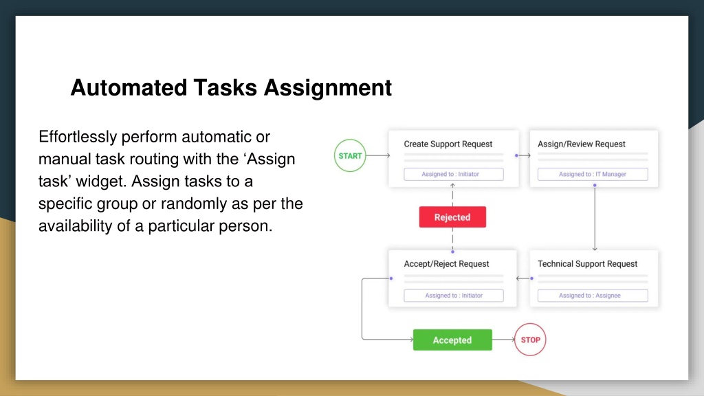The width and height of the screenshot is (704, 396).
Task: Click the Assigned to : Assignee field
Action: click(x=593, y=296)
